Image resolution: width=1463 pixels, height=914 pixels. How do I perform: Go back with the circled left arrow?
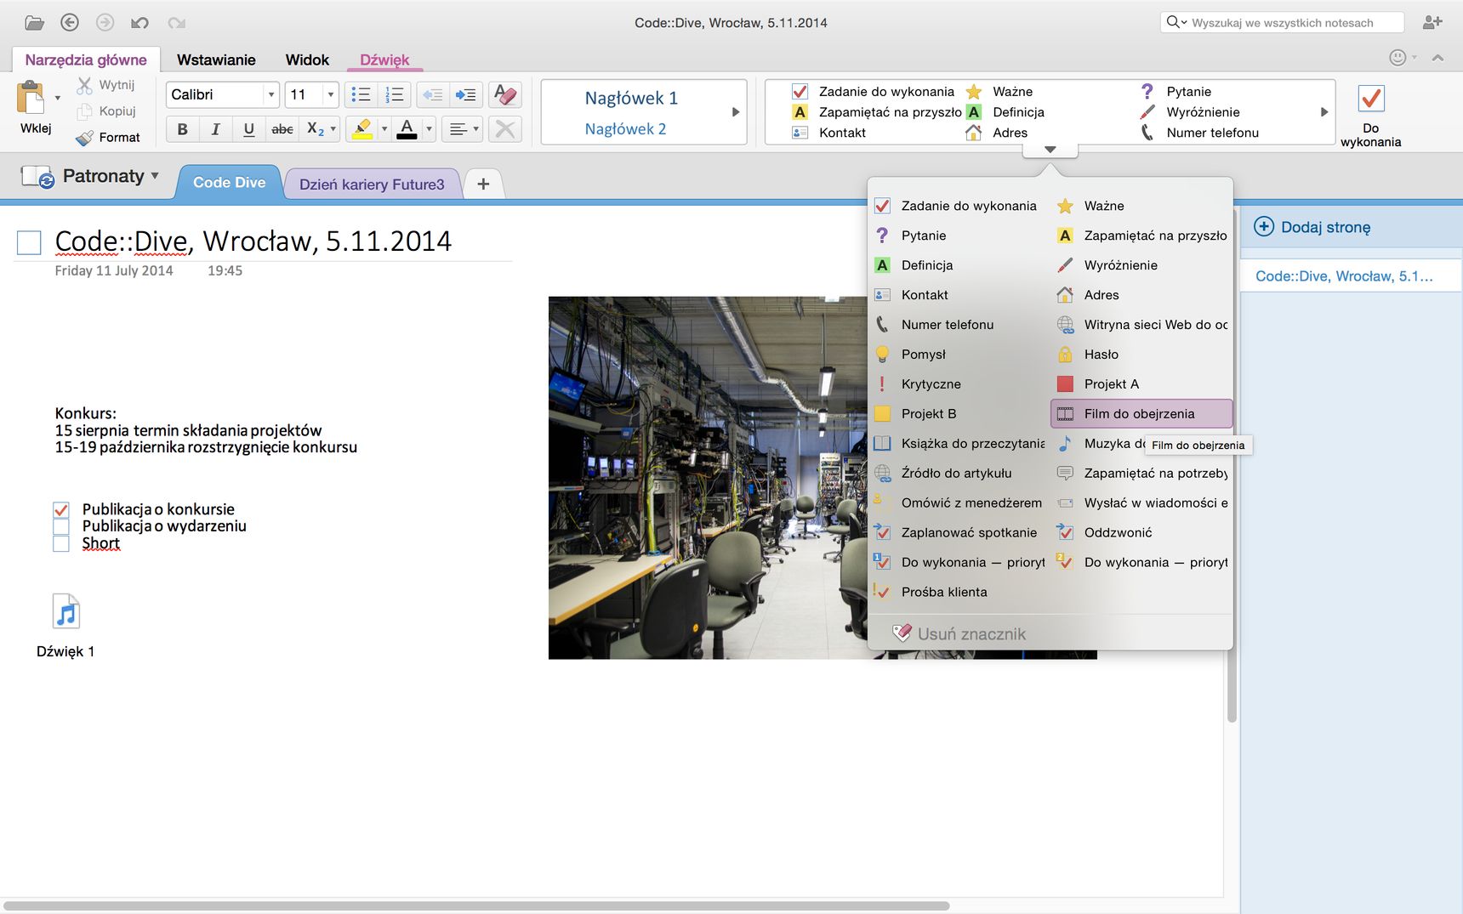pyautogui.click(x=70, y=23)
